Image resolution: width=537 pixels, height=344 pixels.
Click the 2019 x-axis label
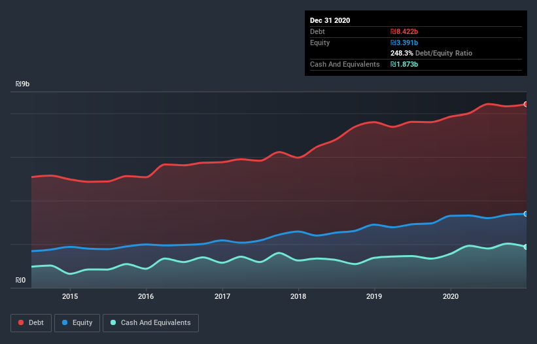(x=374, y=296)
